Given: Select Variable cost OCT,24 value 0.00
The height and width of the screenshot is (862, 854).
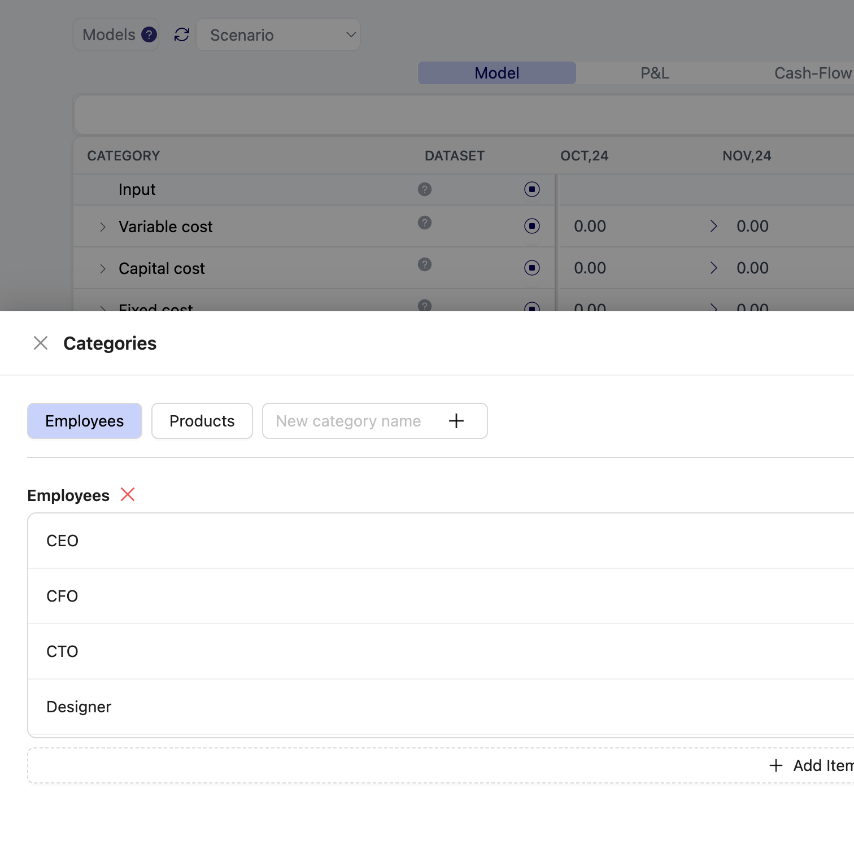Looking at the screenshot, I should pos(590,226).
